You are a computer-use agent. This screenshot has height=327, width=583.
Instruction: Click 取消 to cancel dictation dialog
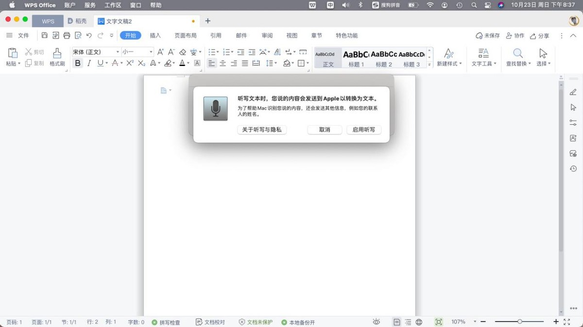tap(325, 130)
